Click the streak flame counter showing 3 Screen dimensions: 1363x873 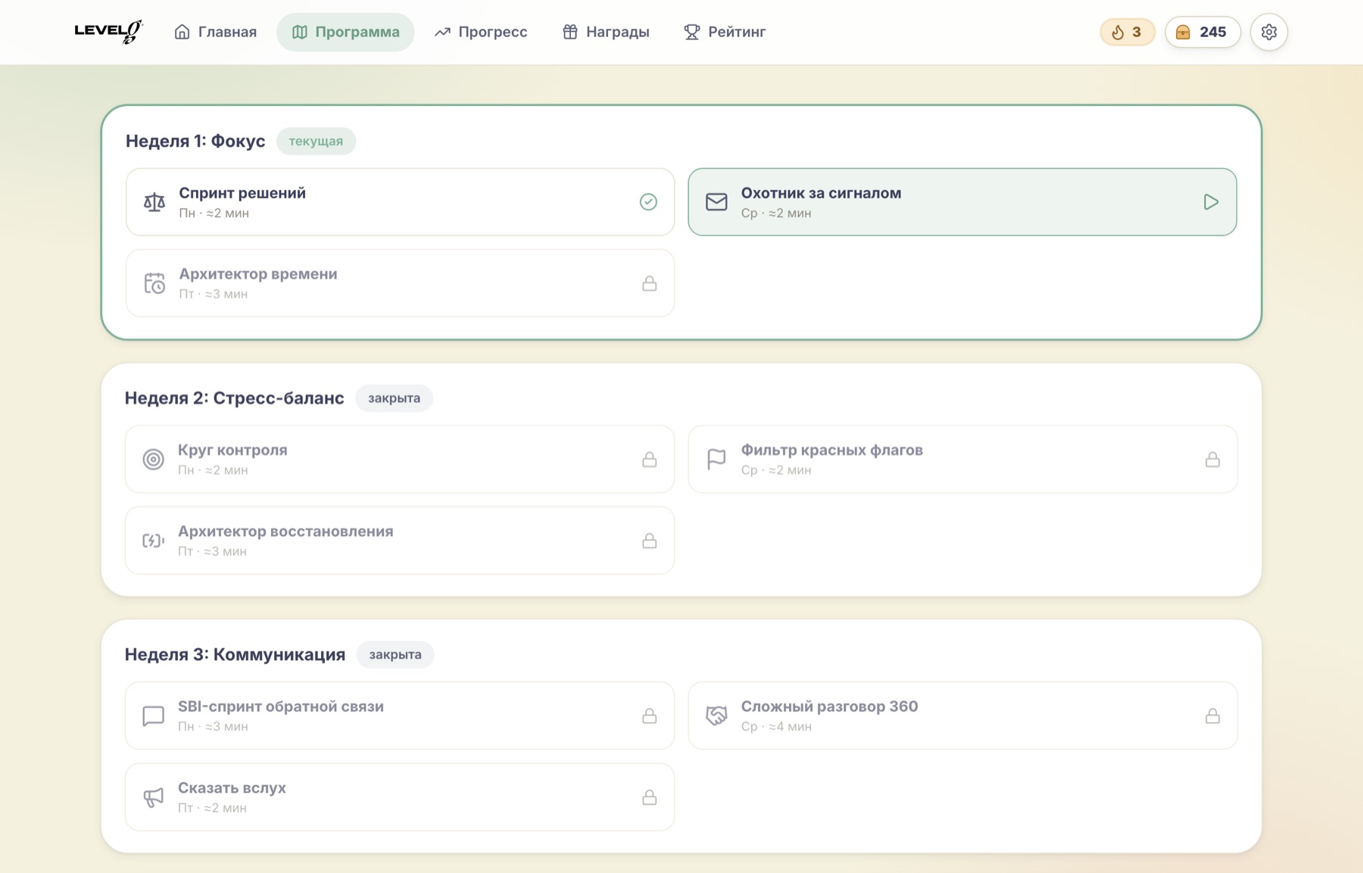click(x=1127, y=32)
